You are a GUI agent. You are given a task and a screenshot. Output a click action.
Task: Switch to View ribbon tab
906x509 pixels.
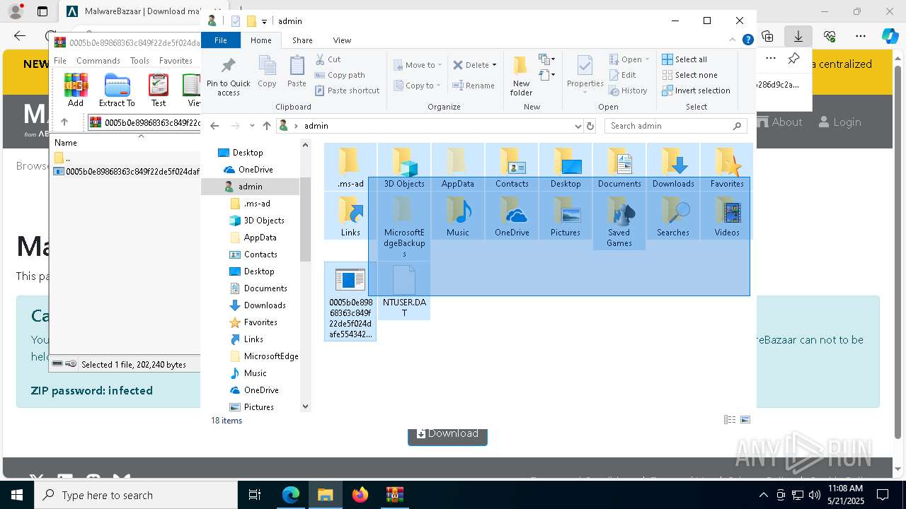point(342,40)
